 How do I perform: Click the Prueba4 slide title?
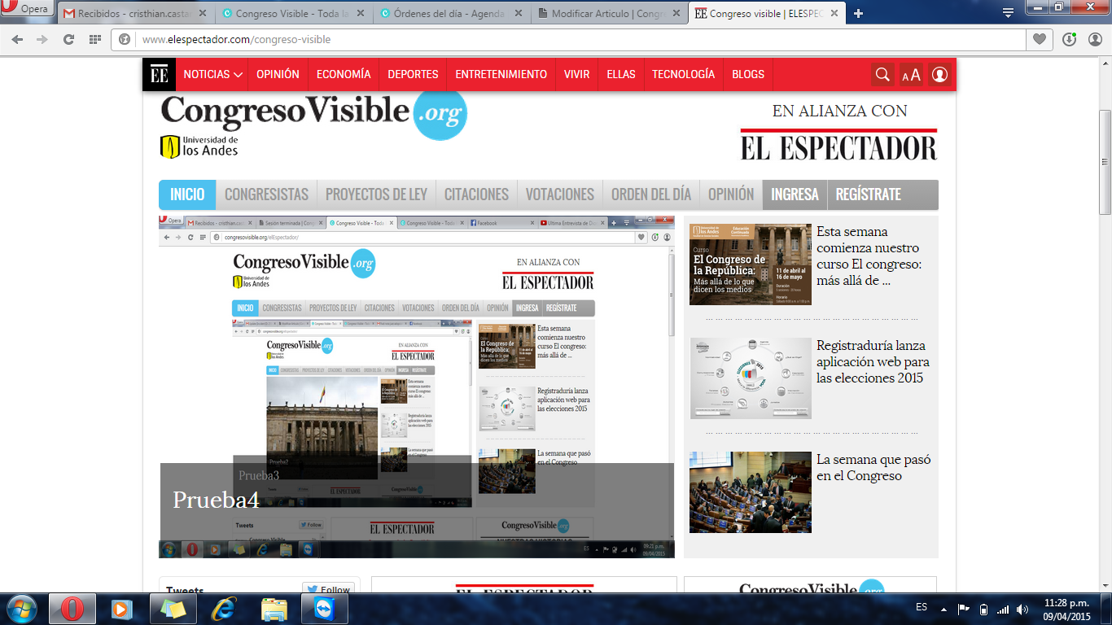216,500
